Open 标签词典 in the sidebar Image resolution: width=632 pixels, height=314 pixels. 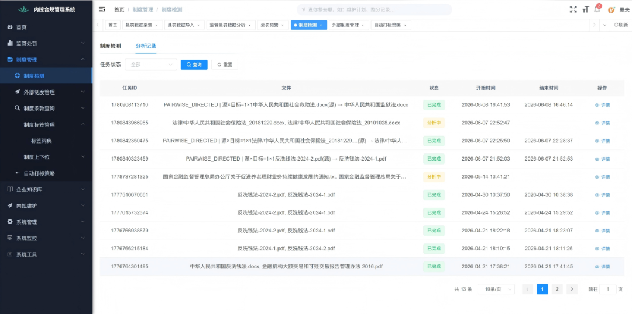(46, 141)
